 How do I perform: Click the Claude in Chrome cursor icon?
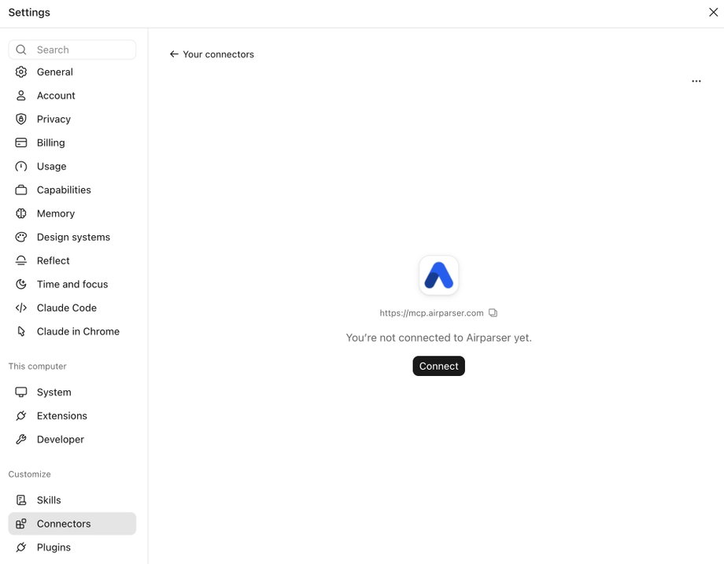(20, 331)
